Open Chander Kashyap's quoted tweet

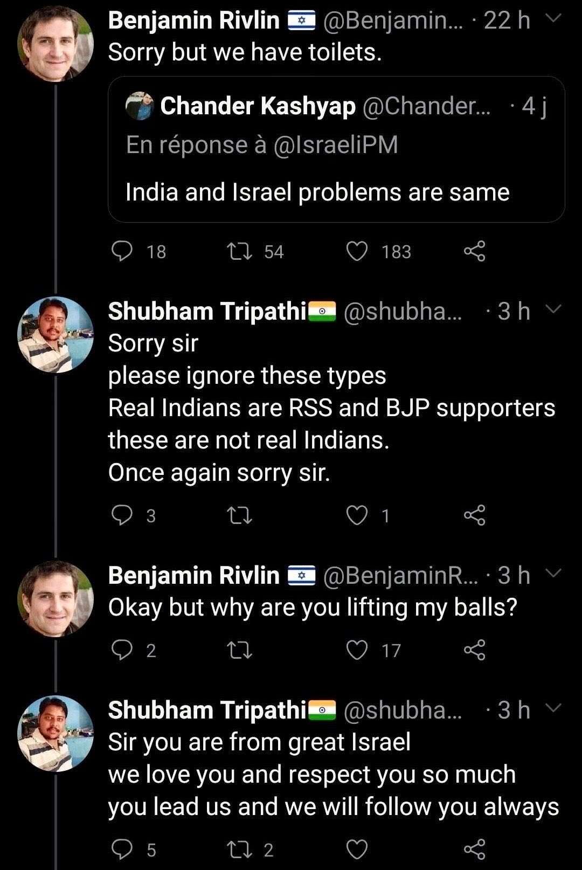pyautogui.click(x=336, y=191)
